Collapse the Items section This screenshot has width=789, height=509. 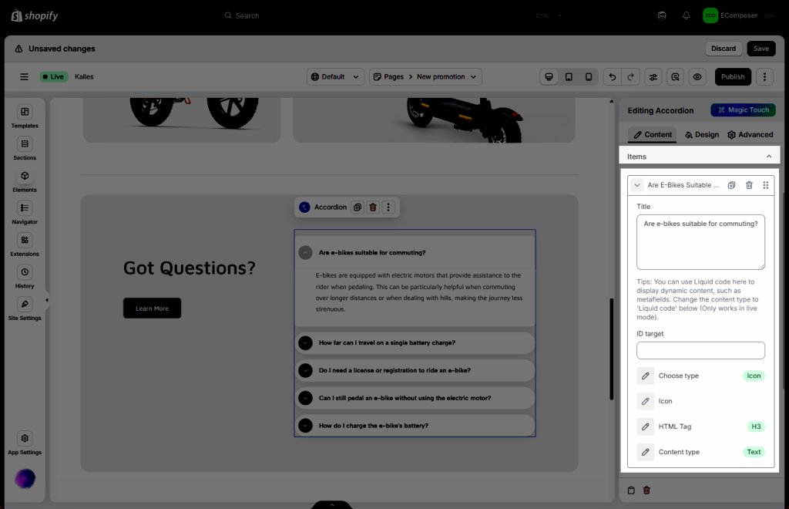[768, 157]
